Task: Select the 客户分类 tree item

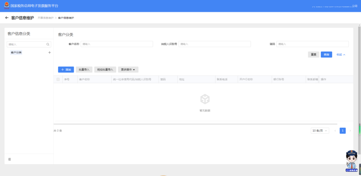Action: coord(16,53)
